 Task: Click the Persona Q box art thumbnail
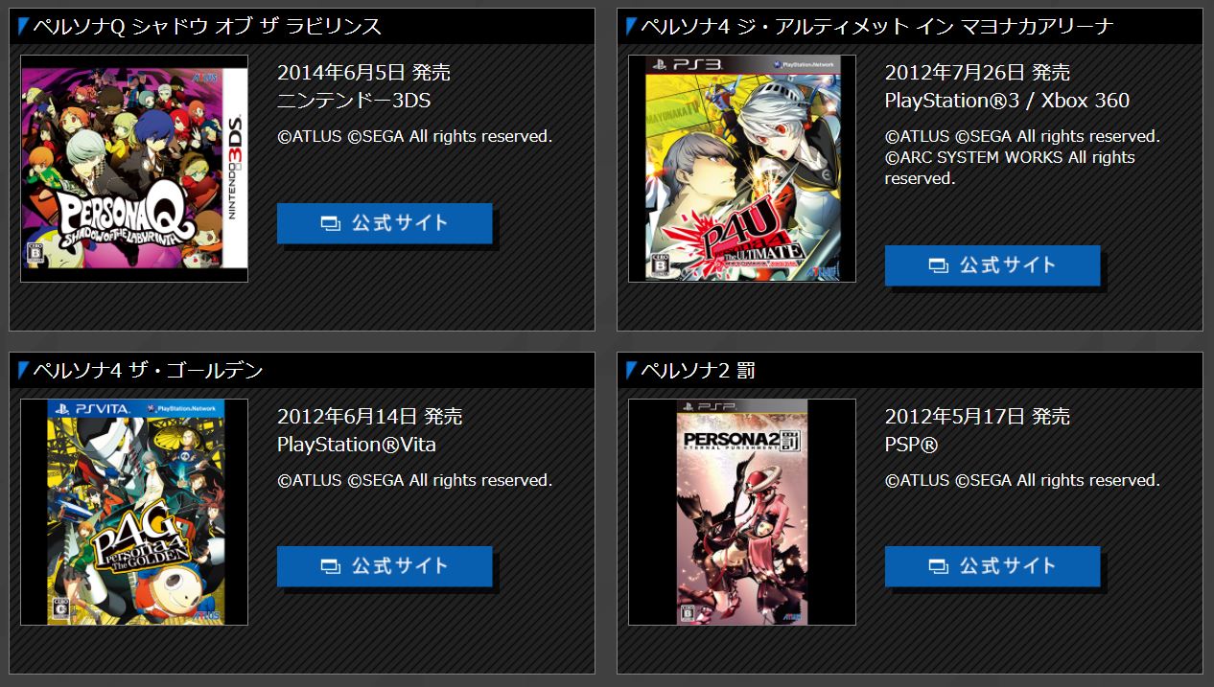point(134,169)
